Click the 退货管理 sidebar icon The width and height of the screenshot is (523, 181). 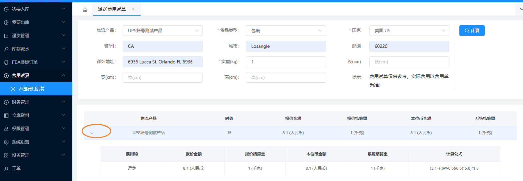click(x=6, y=36)
